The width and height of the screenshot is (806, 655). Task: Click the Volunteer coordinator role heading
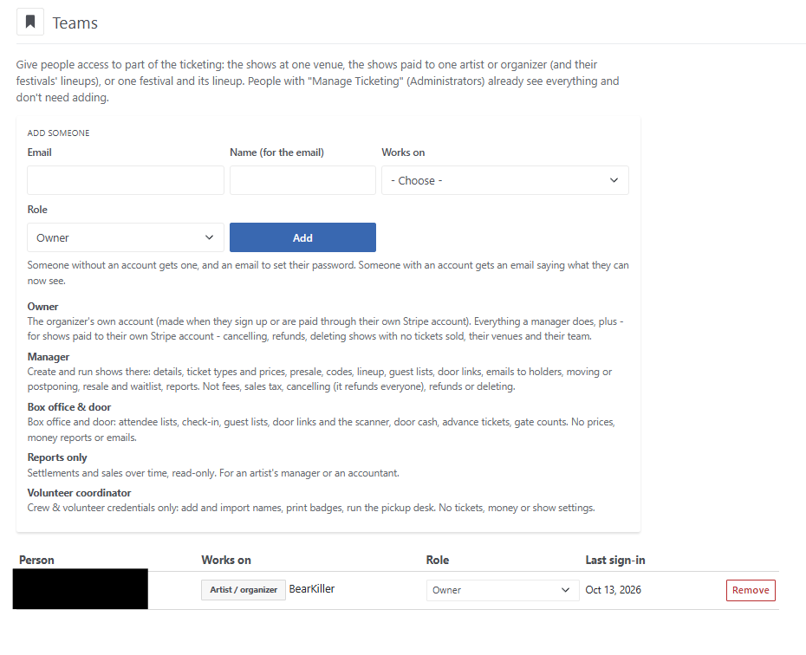[79, 493]
